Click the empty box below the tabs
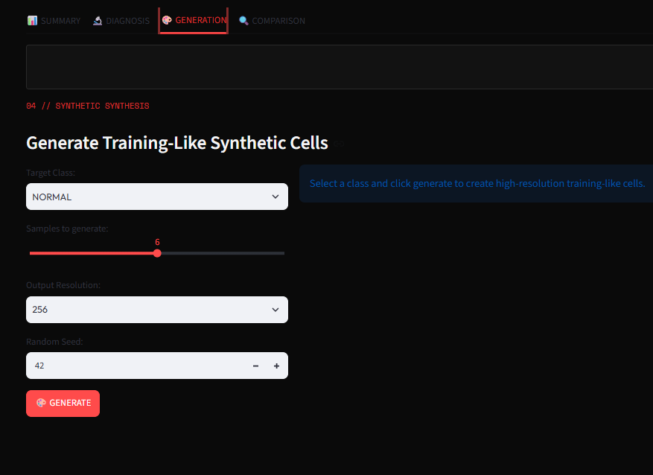This screenshot has height=475, width=653. click(340, 67)
